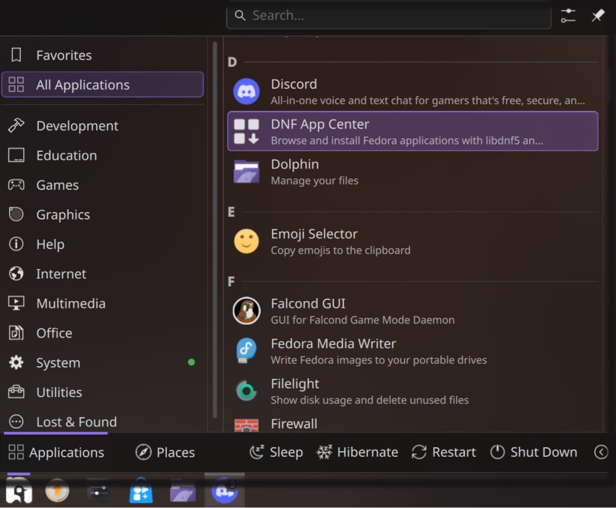Launch the Emoji Selector smiley icon
616x508 pixels.
click(x=246, y=241)
